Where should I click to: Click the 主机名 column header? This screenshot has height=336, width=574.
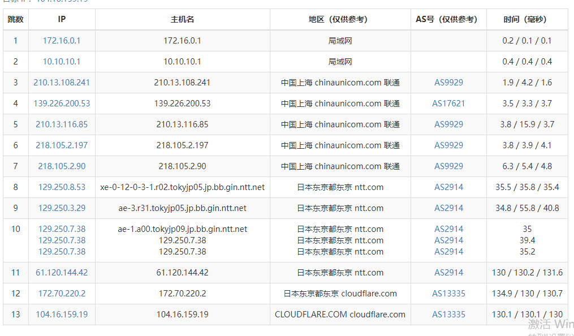(182, 19)
